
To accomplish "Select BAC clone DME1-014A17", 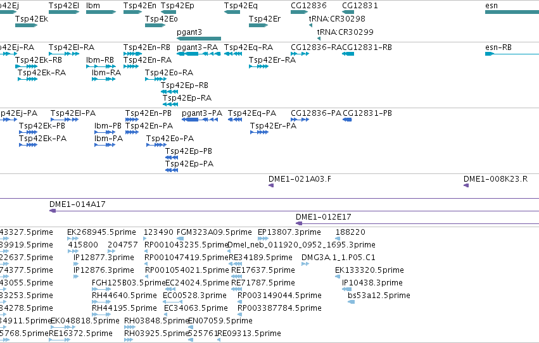I will 294,211.
